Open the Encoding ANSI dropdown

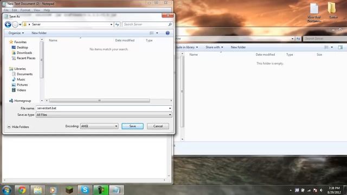[99, 126]
